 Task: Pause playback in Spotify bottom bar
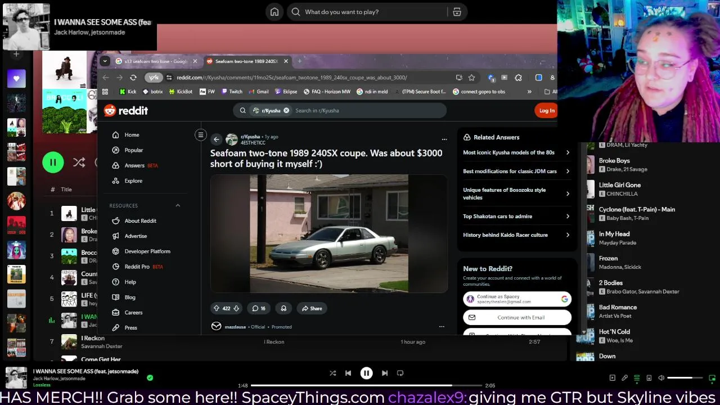click(x=366, y=373)
